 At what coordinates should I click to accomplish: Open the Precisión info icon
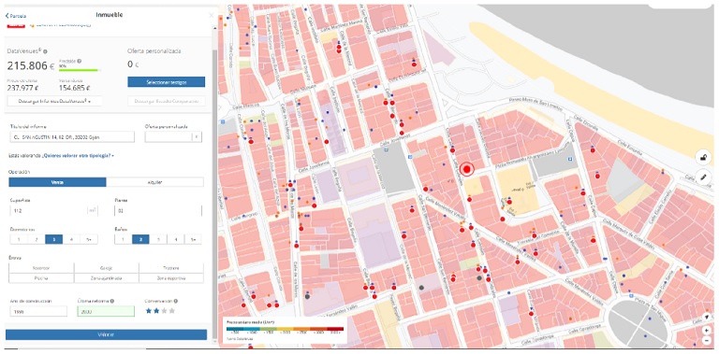80,61
